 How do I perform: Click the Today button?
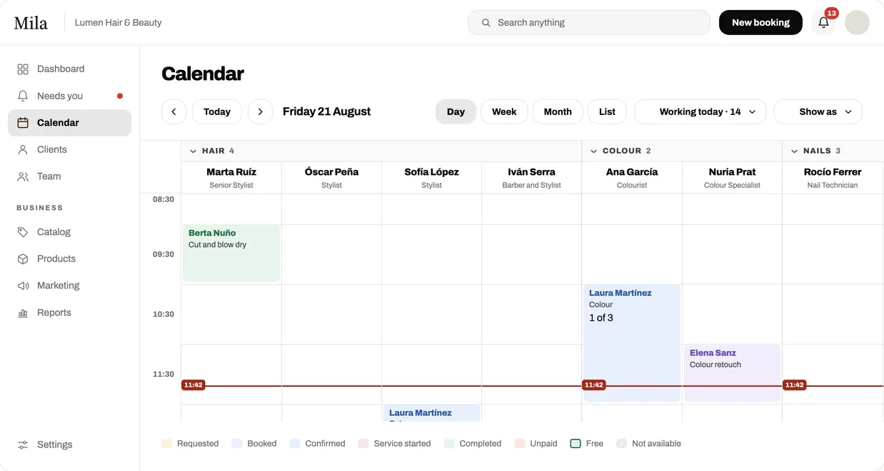click(217, 111)
